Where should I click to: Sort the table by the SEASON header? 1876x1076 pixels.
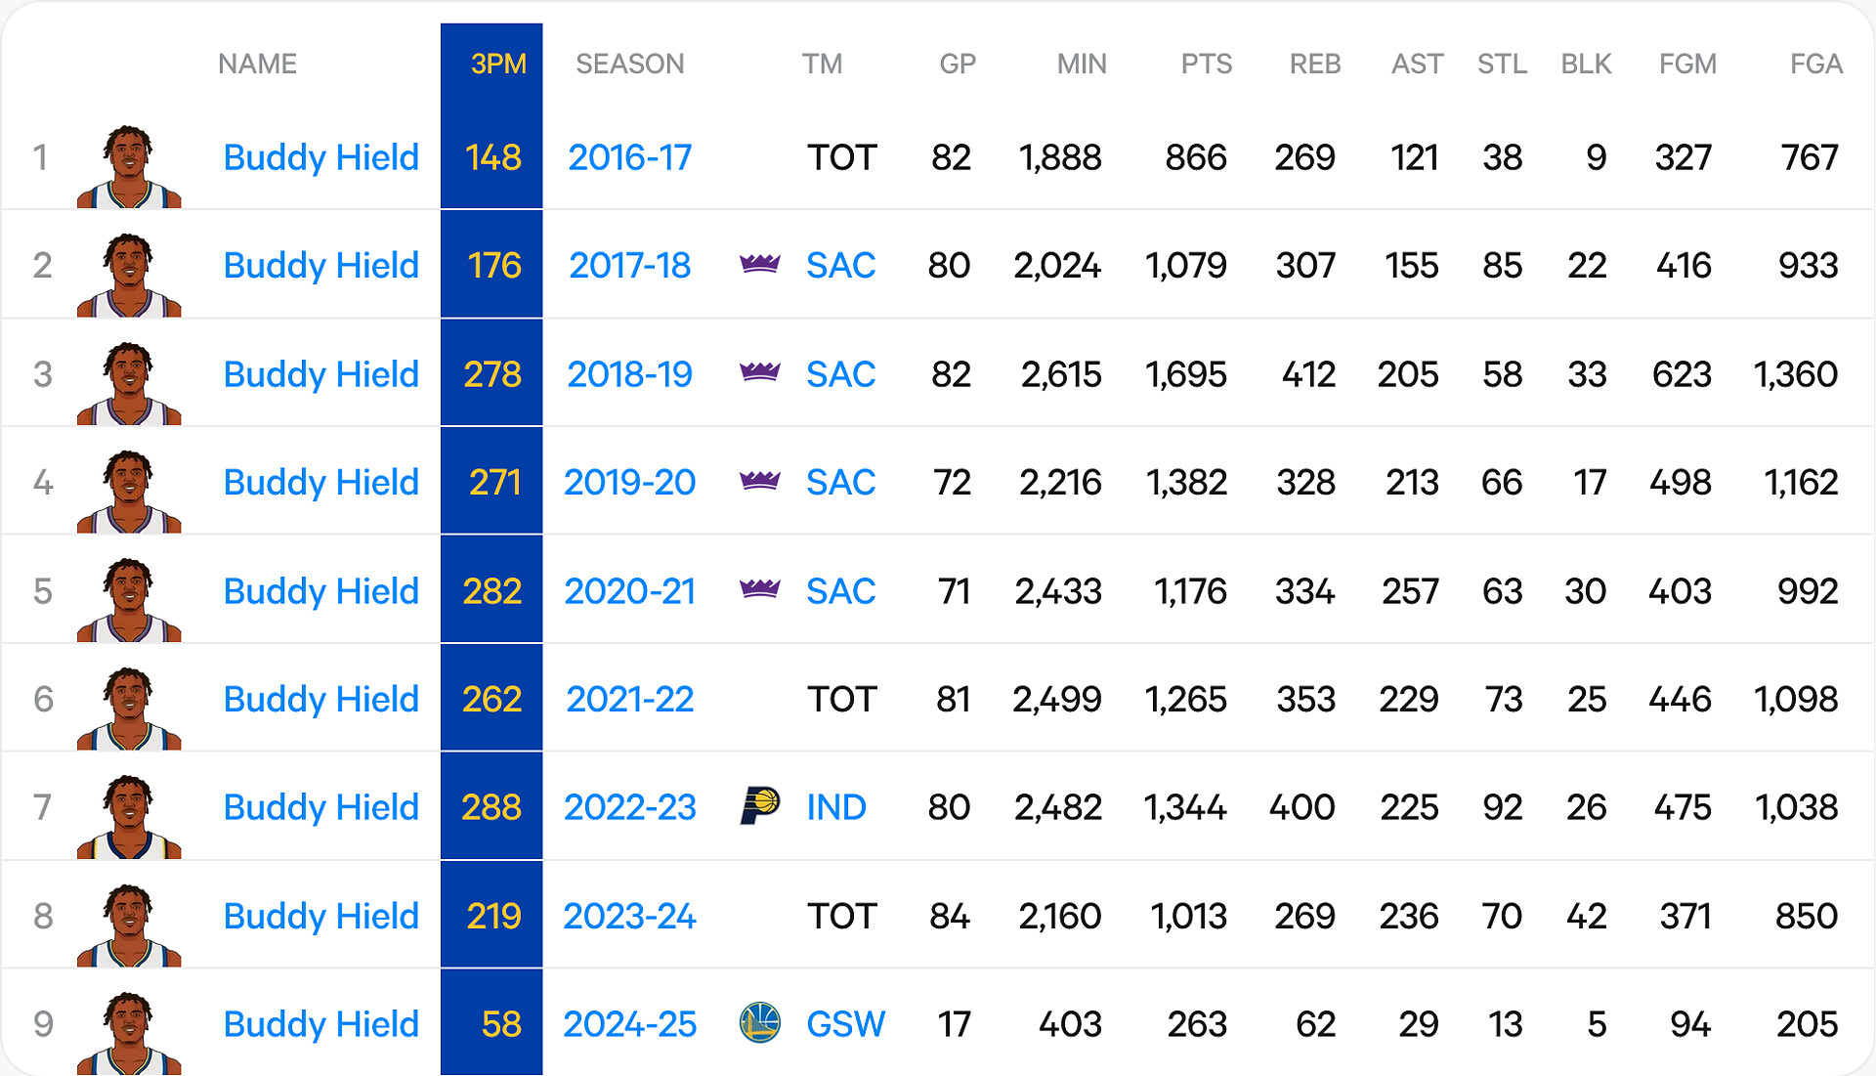coord(629,64)
